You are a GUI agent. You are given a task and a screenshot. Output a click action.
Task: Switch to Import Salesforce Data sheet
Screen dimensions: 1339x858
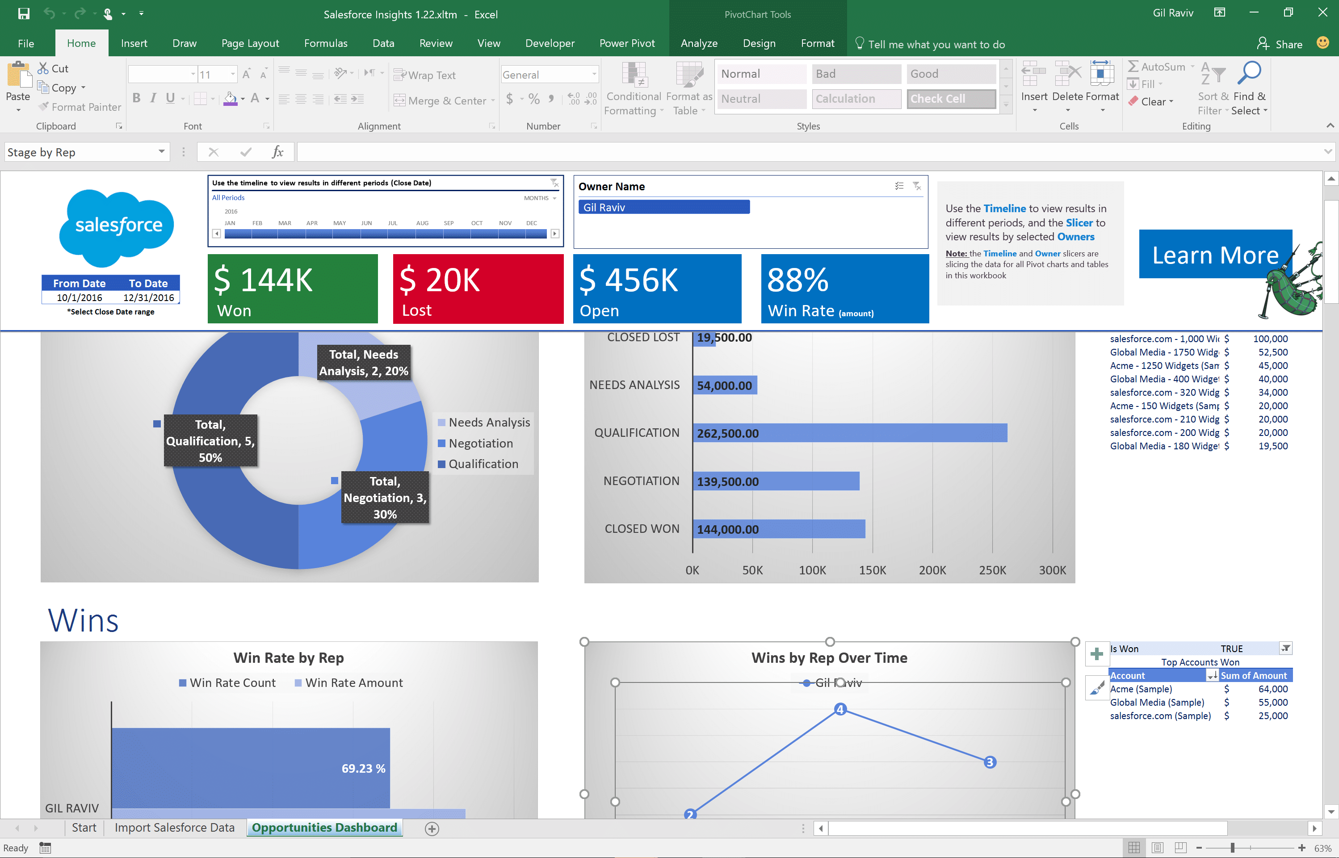click(174, 828)
